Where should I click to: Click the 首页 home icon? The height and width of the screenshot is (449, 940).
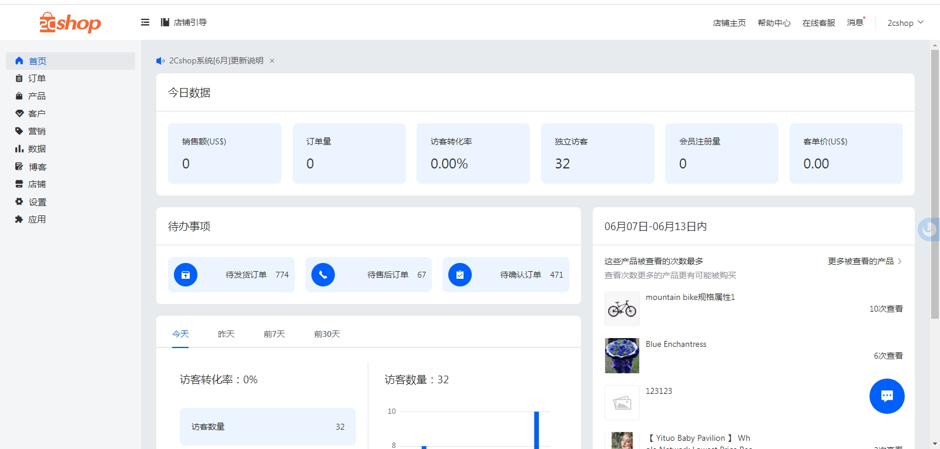[19, 61]
